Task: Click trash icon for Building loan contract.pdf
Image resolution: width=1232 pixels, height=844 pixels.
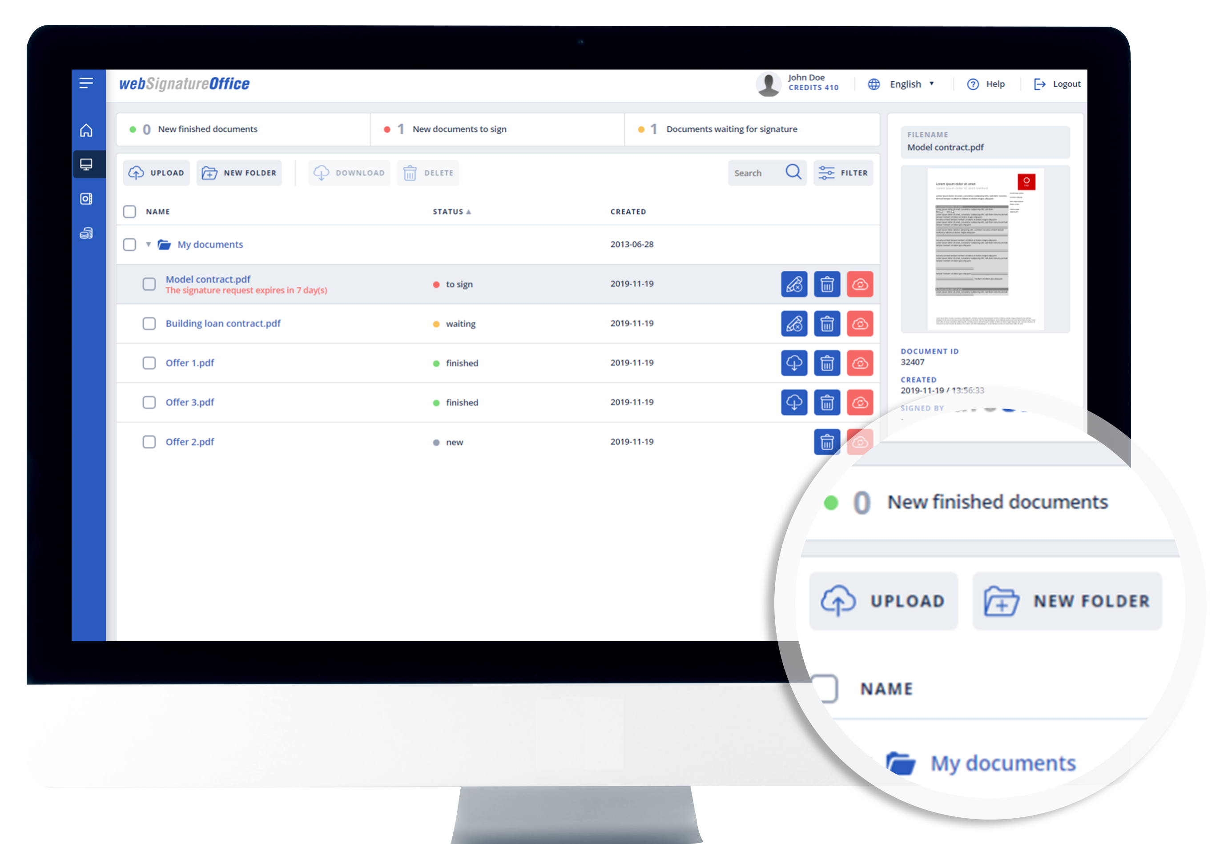Action: (826, 323)
